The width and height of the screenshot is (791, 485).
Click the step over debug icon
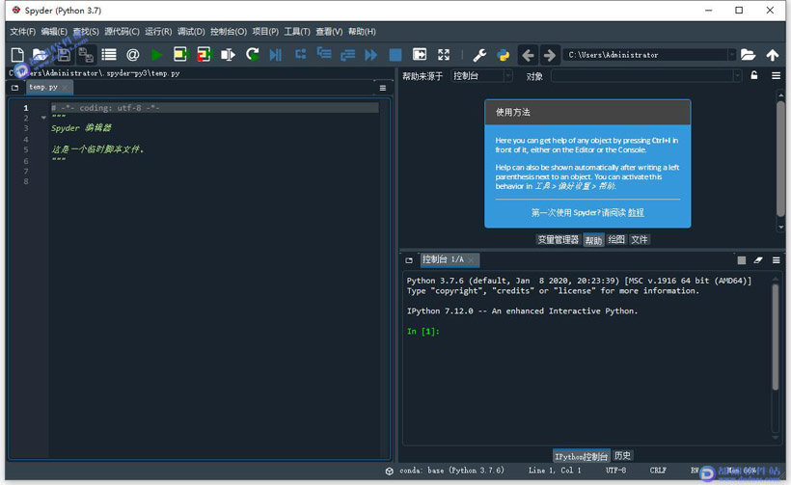(x=300, y=54)
